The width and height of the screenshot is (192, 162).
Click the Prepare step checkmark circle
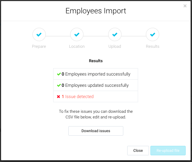(x=39, y=34)
